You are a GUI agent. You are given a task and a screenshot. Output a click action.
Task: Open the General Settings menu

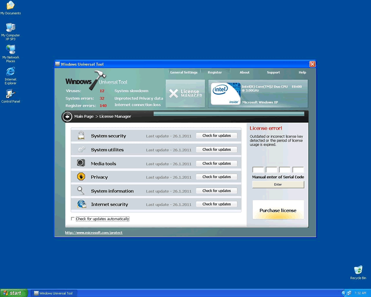184,73
